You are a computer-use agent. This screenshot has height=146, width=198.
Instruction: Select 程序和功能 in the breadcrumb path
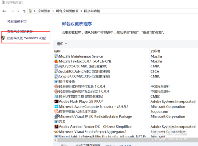click(92, 11)
